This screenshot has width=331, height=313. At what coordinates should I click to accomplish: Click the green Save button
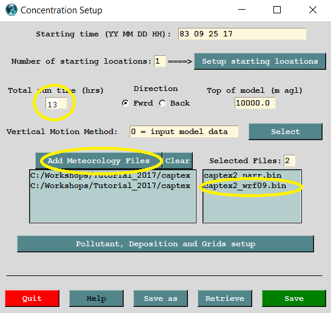tap(294, 298)
